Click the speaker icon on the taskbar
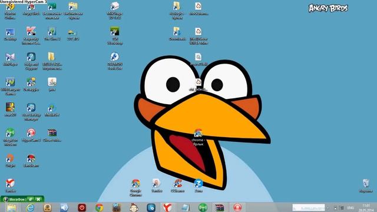This screenshot has height=212, width=377. pyautogui.click(x=64, y=207)
